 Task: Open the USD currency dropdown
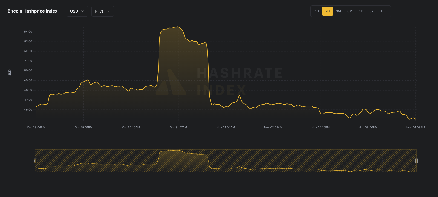pyautogui.click(x=77, y=11)
